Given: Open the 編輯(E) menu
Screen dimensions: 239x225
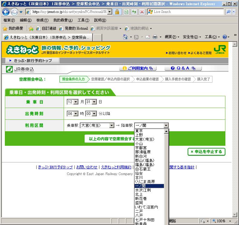Looking at the screenshot, I should 26,20.
